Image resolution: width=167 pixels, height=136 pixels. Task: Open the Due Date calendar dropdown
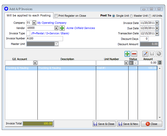click(157, 28)
